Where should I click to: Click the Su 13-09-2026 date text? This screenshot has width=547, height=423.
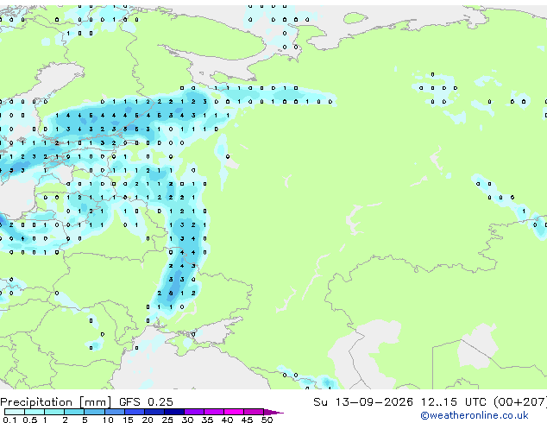point(363,402)
